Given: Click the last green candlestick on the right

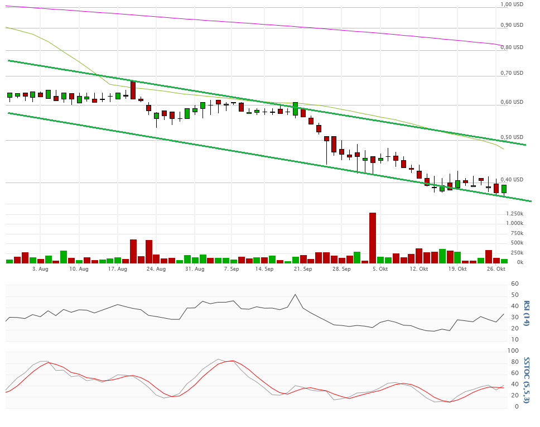Looking at the screenshot, I should click(x=504, y=189).
